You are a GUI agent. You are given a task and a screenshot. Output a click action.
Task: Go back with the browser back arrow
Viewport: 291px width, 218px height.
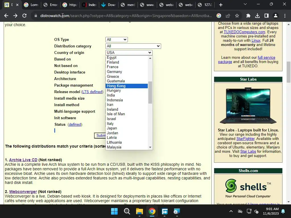[x=6, y=16]
